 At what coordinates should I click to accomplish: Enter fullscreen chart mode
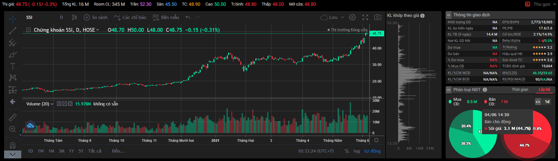point(365,17)
